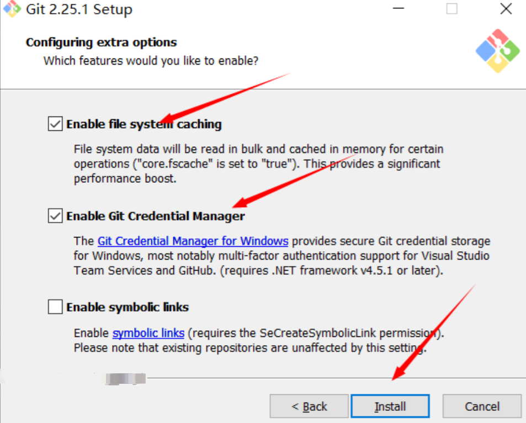Cancel the Git installation
This screenshot has width=526, height=423.
482,407
